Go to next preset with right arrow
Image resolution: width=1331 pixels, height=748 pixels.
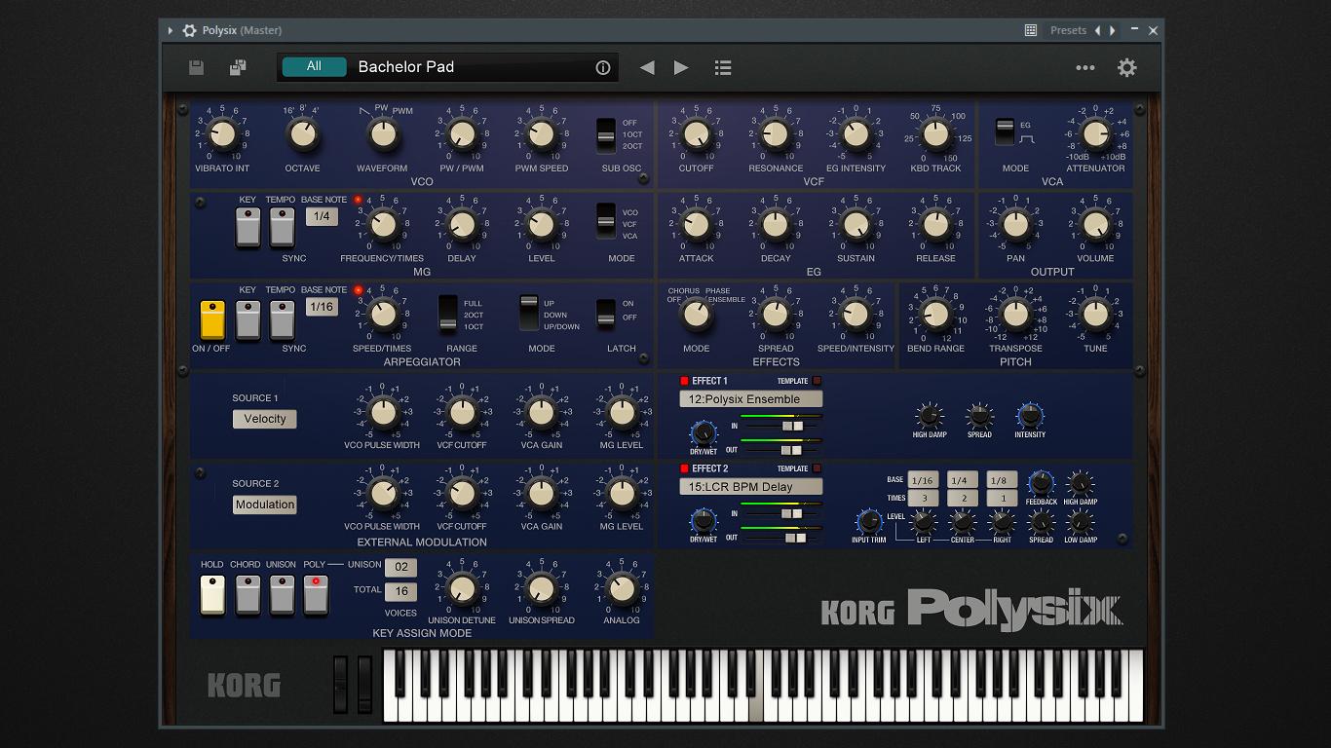tap(681, 67)
